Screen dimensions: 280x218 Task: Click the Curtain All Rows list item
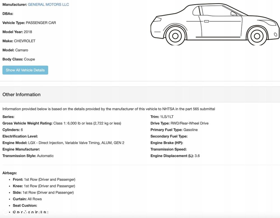(x=27, y=199)
